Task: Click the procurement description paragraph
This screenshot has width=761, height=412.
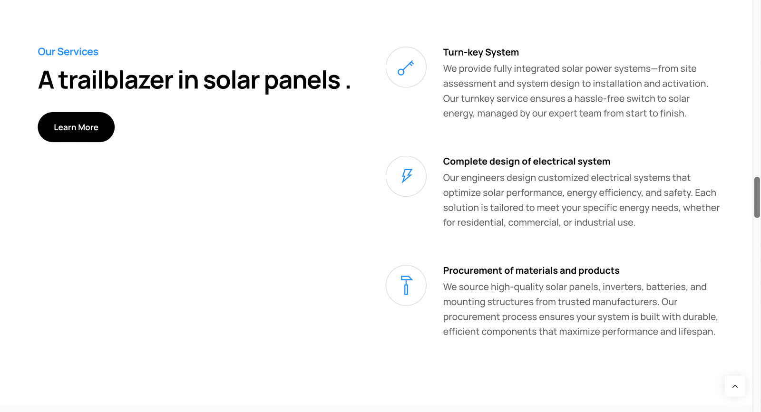Action: coord(580,309)
